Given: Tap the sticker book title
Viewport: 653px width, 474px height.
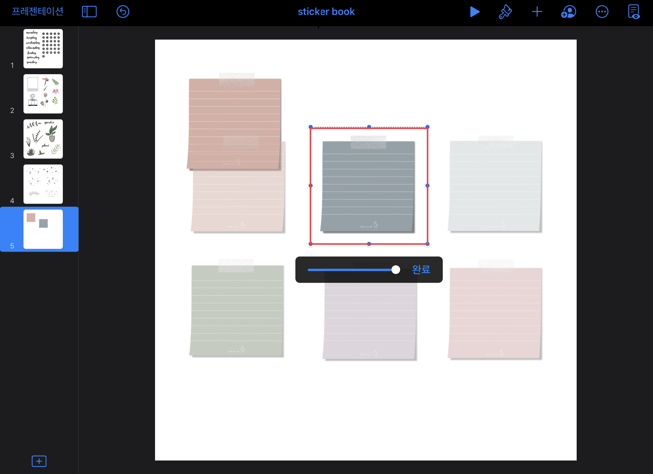Looking at the screenshot, I should click(326, 12).
